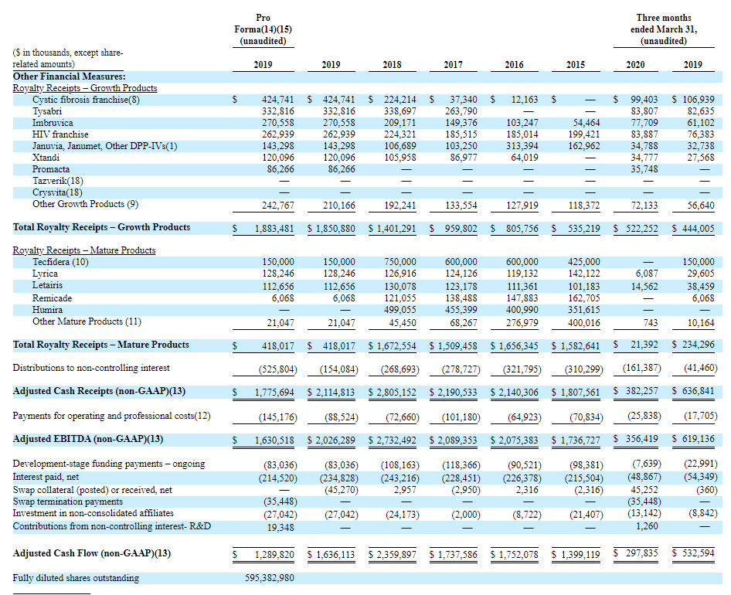Click 'Januvia, Janumet, Other DPP-IVs(1)' label
The height and width of the screenshot is (595, 731).
click(x=105, y=146)
